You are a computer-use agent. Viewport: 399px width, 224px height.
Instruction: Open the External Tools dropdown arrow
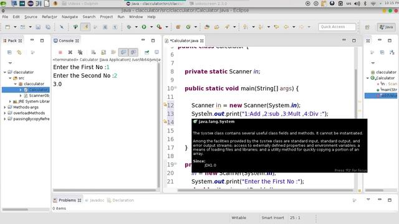pyautogui.click(x=166, y=27)
